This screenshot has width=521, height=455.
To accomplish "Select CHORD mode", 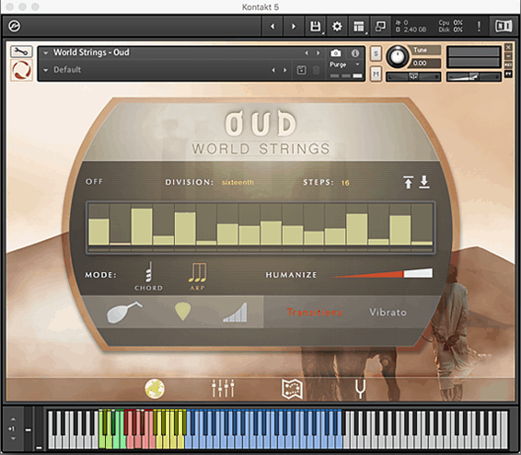I will click(x=148, y=276).
